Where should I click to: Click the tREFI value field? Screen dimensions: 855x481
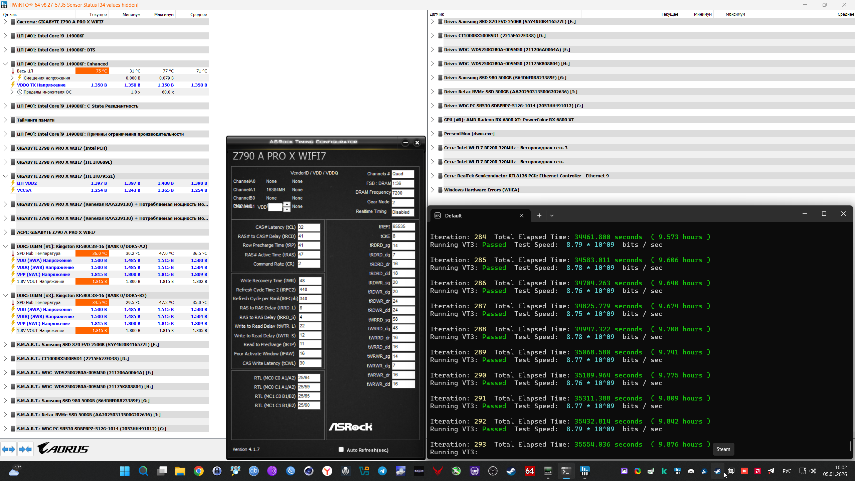click(403, 226)
